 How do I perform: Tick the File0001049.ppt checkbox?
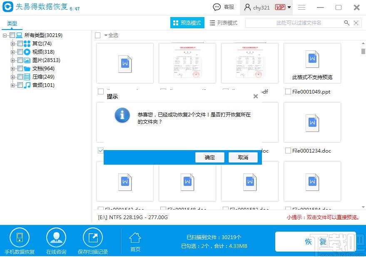tap(288, 91)
